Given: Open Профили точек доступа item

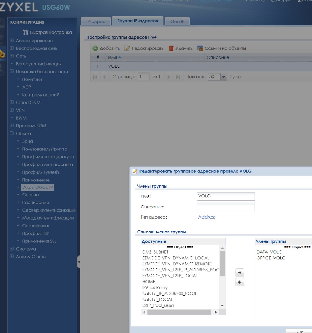Looking at the screenshot, I should click(48, 157).
